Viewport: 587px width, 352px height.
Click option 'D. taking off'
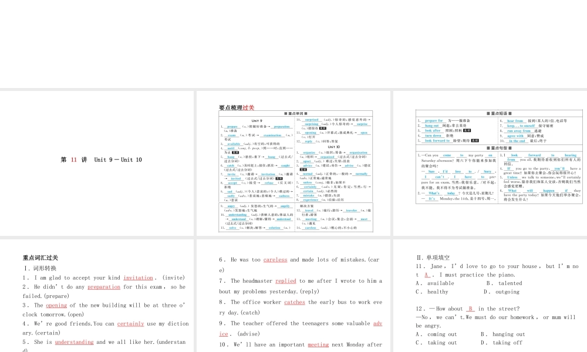[x=501, y=342]
